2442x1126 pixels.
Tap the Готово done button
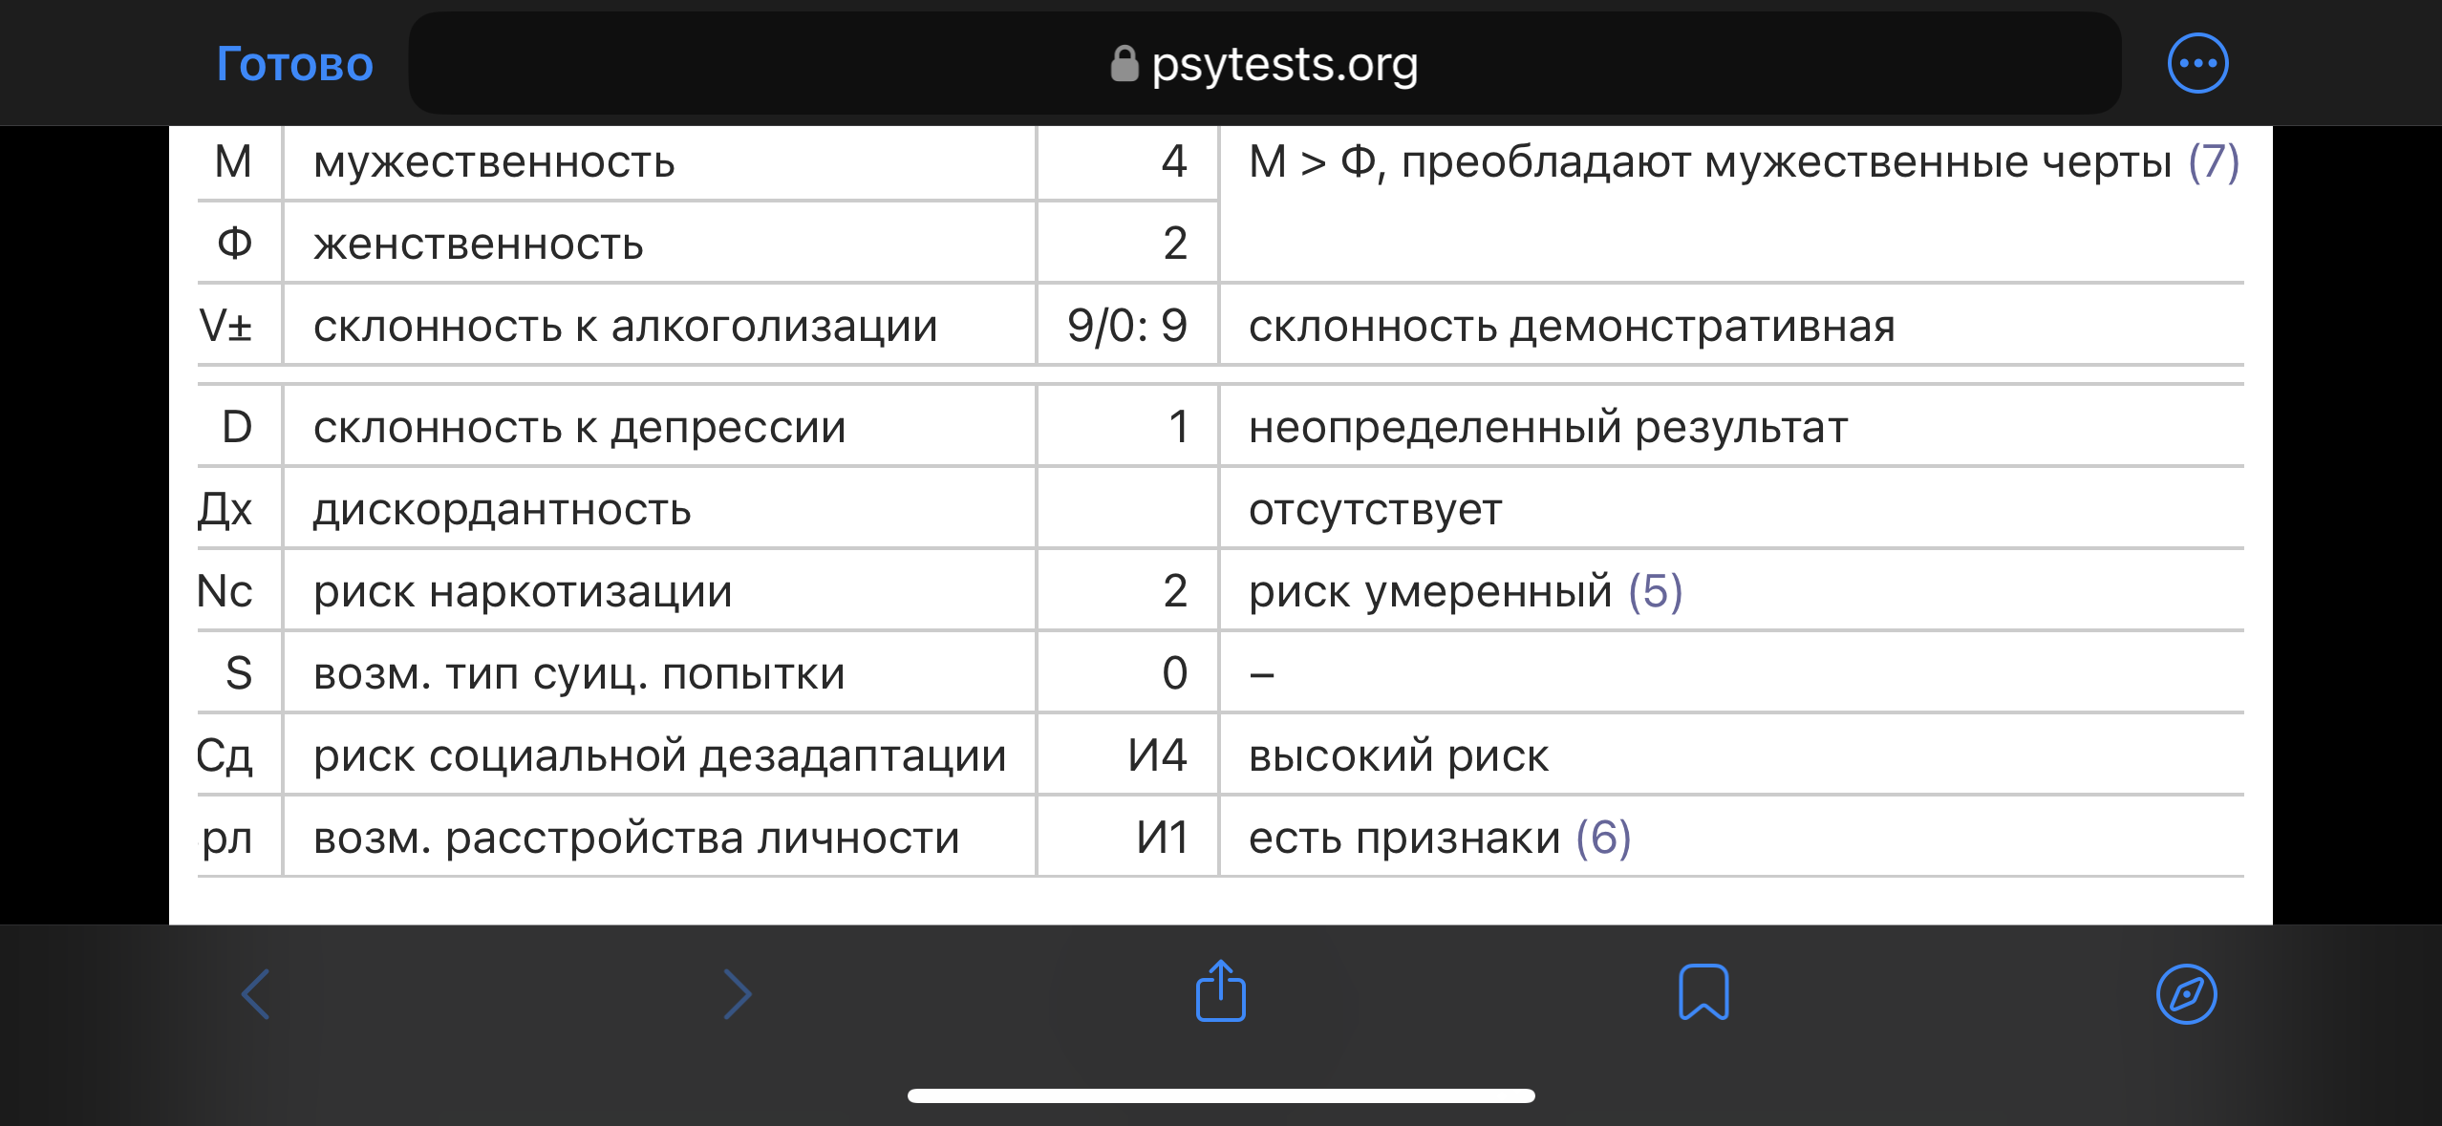tap(294, 64)
